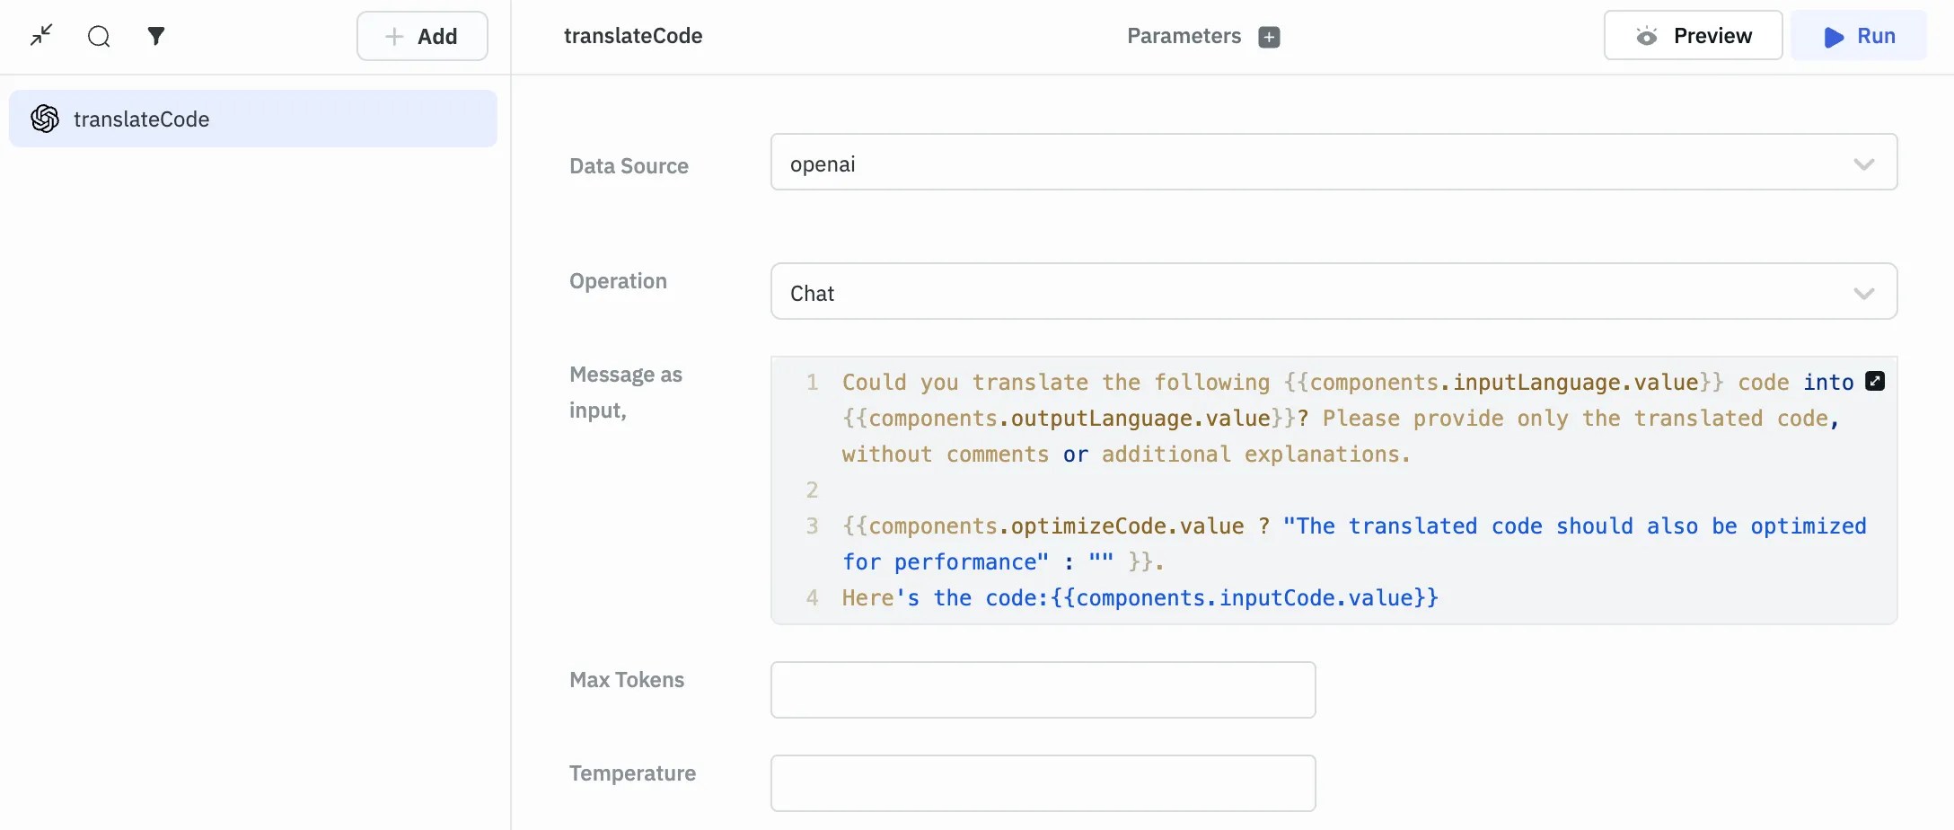Place cursor on the "Here's the code" line
Image resolution: width=1954 pixels, height=830 pixels.
pos(1139,598)
